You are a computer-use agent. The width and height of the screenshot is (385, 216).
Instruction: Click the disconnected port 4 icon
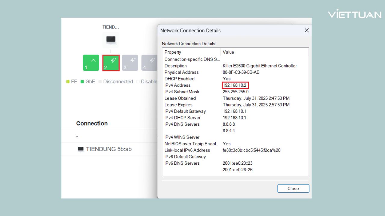point(149,63)
